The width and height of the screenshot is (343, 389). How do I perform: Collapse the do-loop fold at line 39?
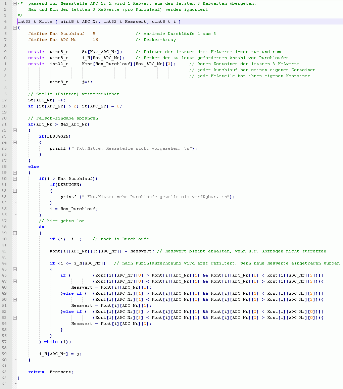tap(15, 233)
